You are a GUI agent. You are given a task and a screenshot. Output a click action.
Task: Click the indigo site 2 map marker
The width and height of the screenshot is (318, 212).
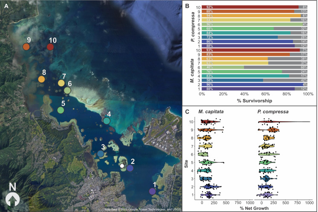point(130,168)
